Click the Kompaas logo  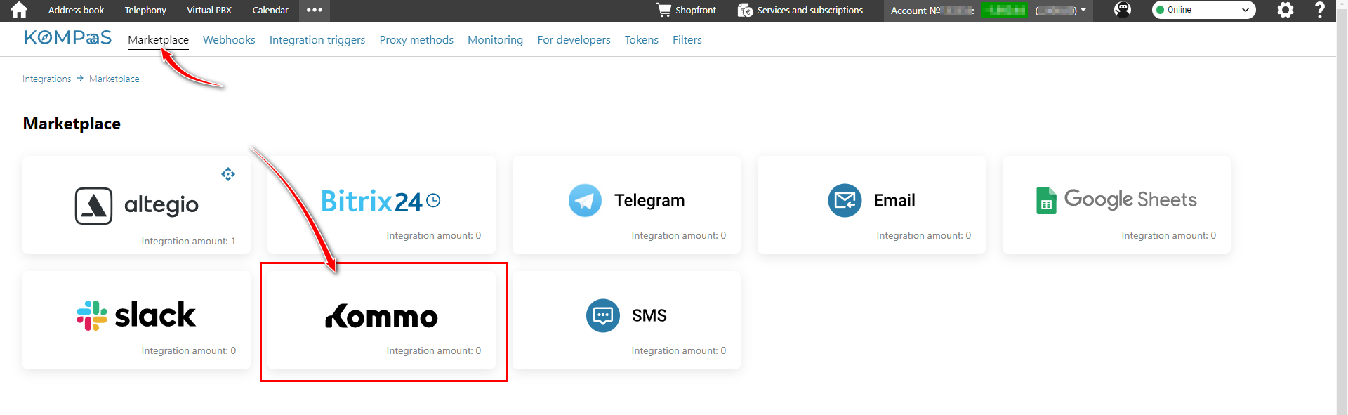[68, 38]
